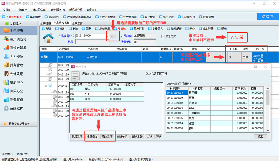Click scrollbar down arrow in materials list
This screenshot has width=279, height=161.
[268, 131]
